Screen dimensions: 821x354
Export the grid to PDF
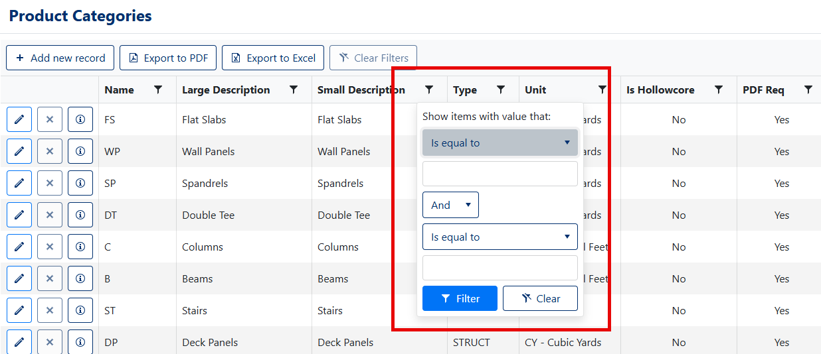168,58
